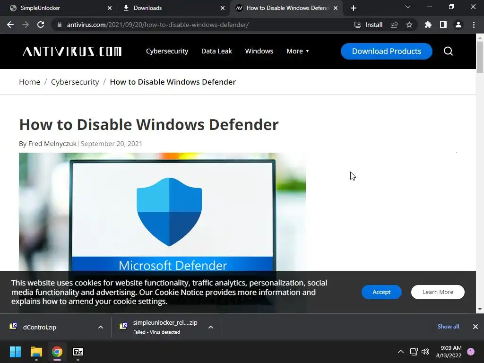Viewport: 484px width, 363px height.
Task: Click the browser forward arrow
Action: (26, 25)
